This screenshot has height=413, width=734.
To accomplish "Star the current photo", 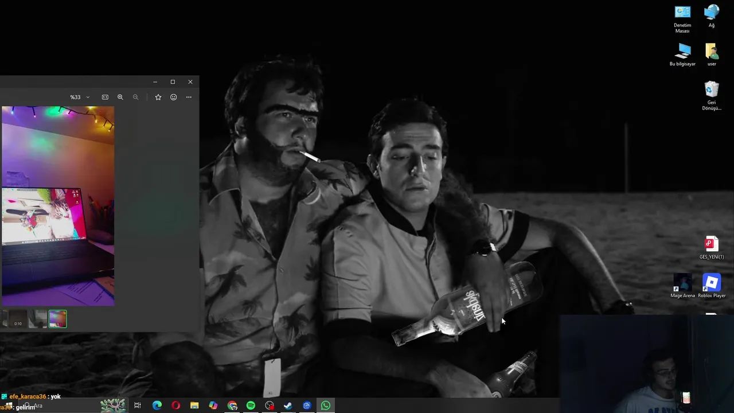I will tap(158, 98).
